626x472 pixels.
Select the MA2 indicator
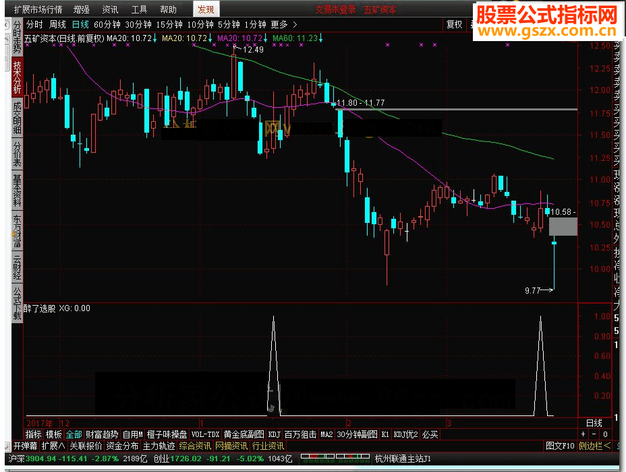[326, 434]
